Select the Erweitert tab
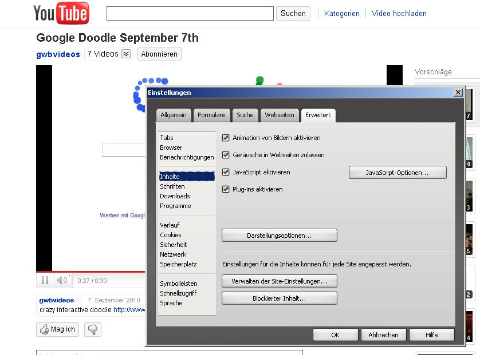 tap(318, 115)
